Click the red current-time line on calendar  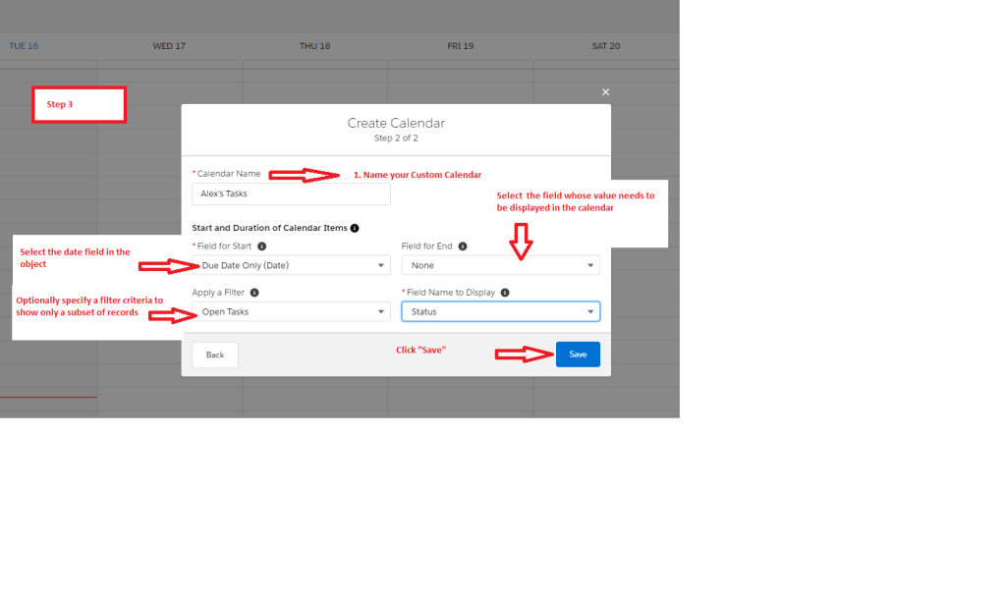tap(48, 397)
